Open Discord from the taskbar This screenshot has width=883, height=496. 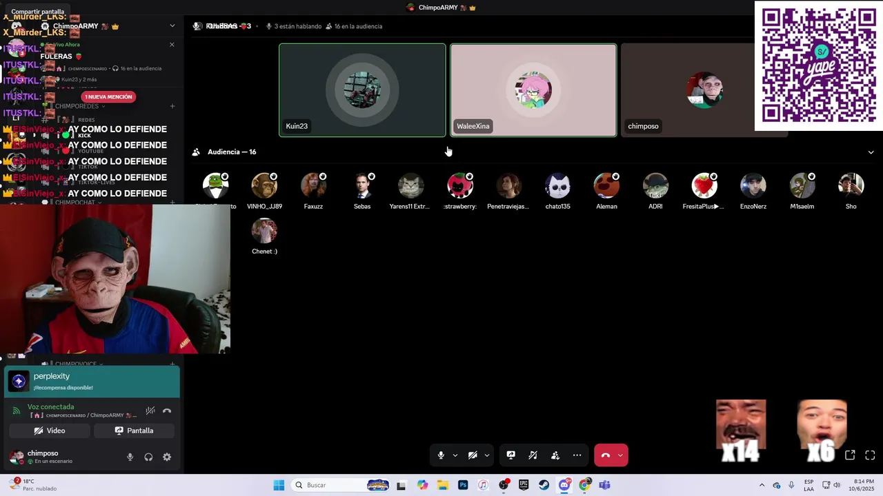tap(564, 485)
